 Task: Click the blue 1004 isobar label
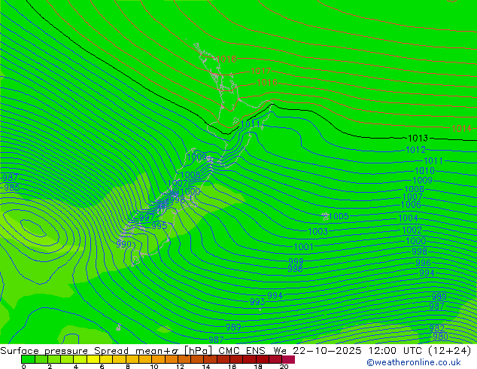pos(409,218)
